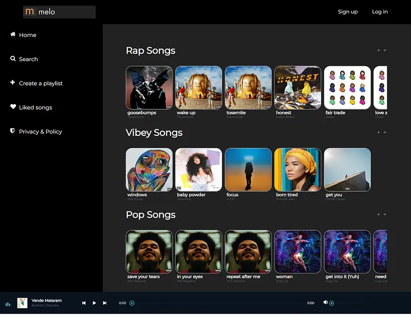Select the wake up song cover
The width and height of the screenshot is (411, 317).
point(199,88)
